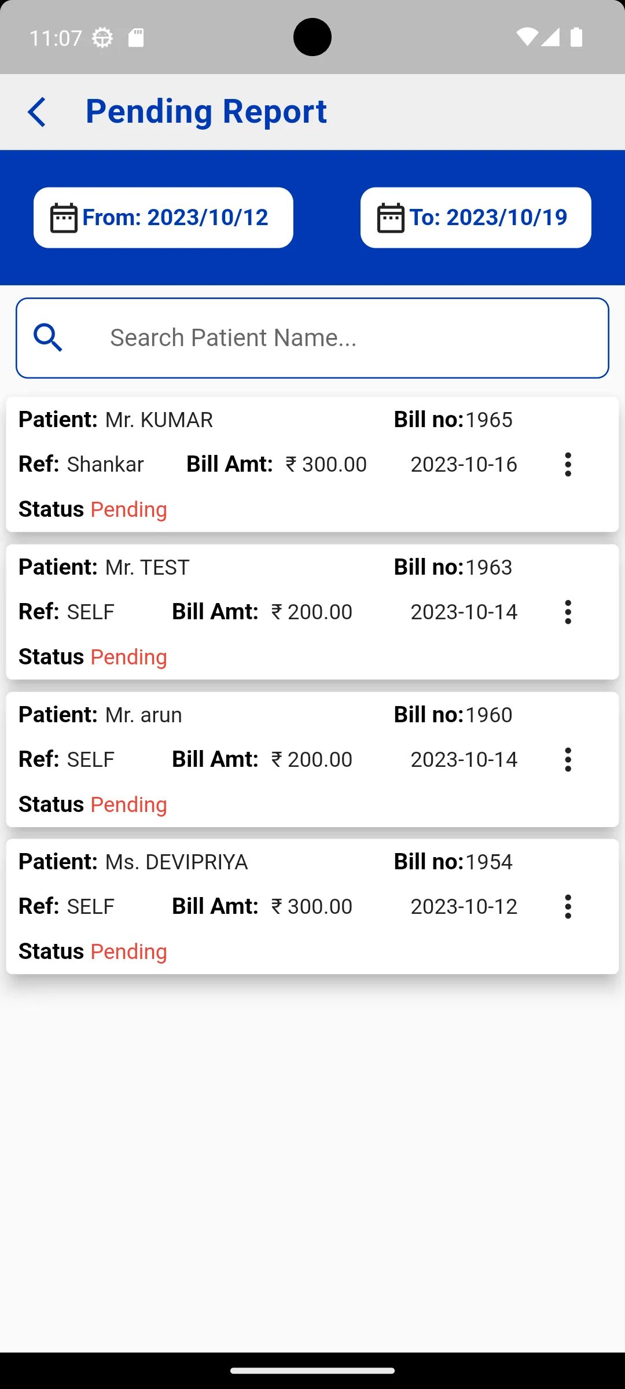Open the From: 2023/10/12 date picker

[x=175, y=218]
